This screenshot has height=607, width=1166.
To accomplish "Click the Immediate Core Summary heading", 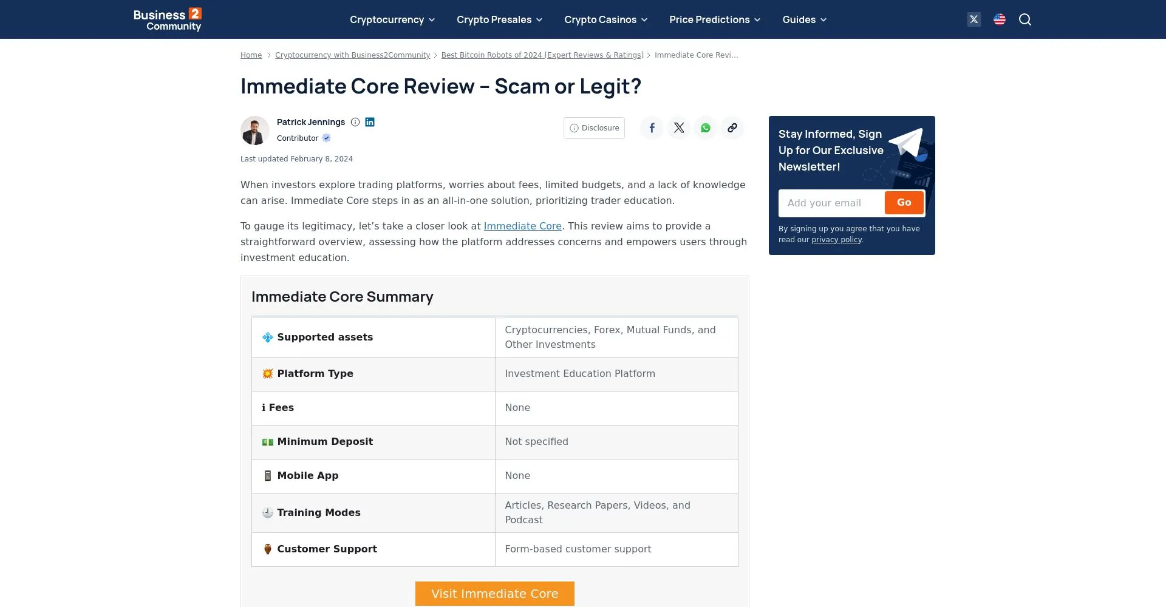I will (x=343, y=297).
